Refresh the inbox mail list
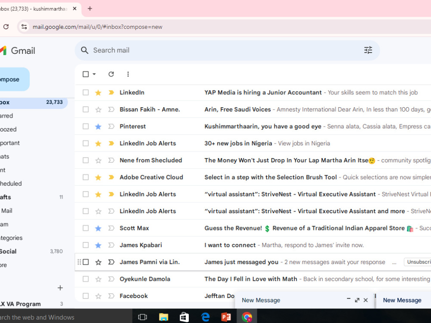The image size is (431, 323). pos(111,74)
